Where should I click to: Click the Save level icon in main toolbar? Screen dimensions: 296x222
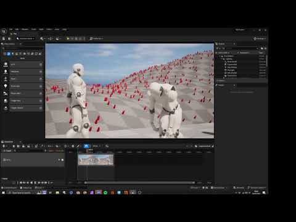click(4, 38)
